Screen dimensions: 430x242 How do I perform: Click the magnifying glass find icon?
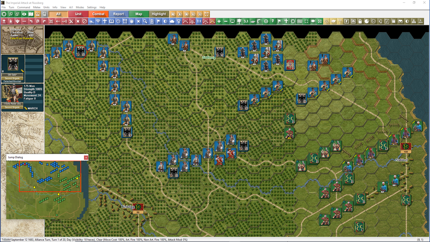(145, 21)
